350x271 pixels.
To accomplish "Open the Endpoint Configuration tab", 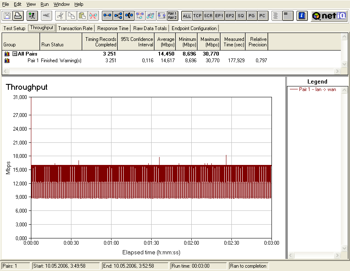I will point(194,28).
